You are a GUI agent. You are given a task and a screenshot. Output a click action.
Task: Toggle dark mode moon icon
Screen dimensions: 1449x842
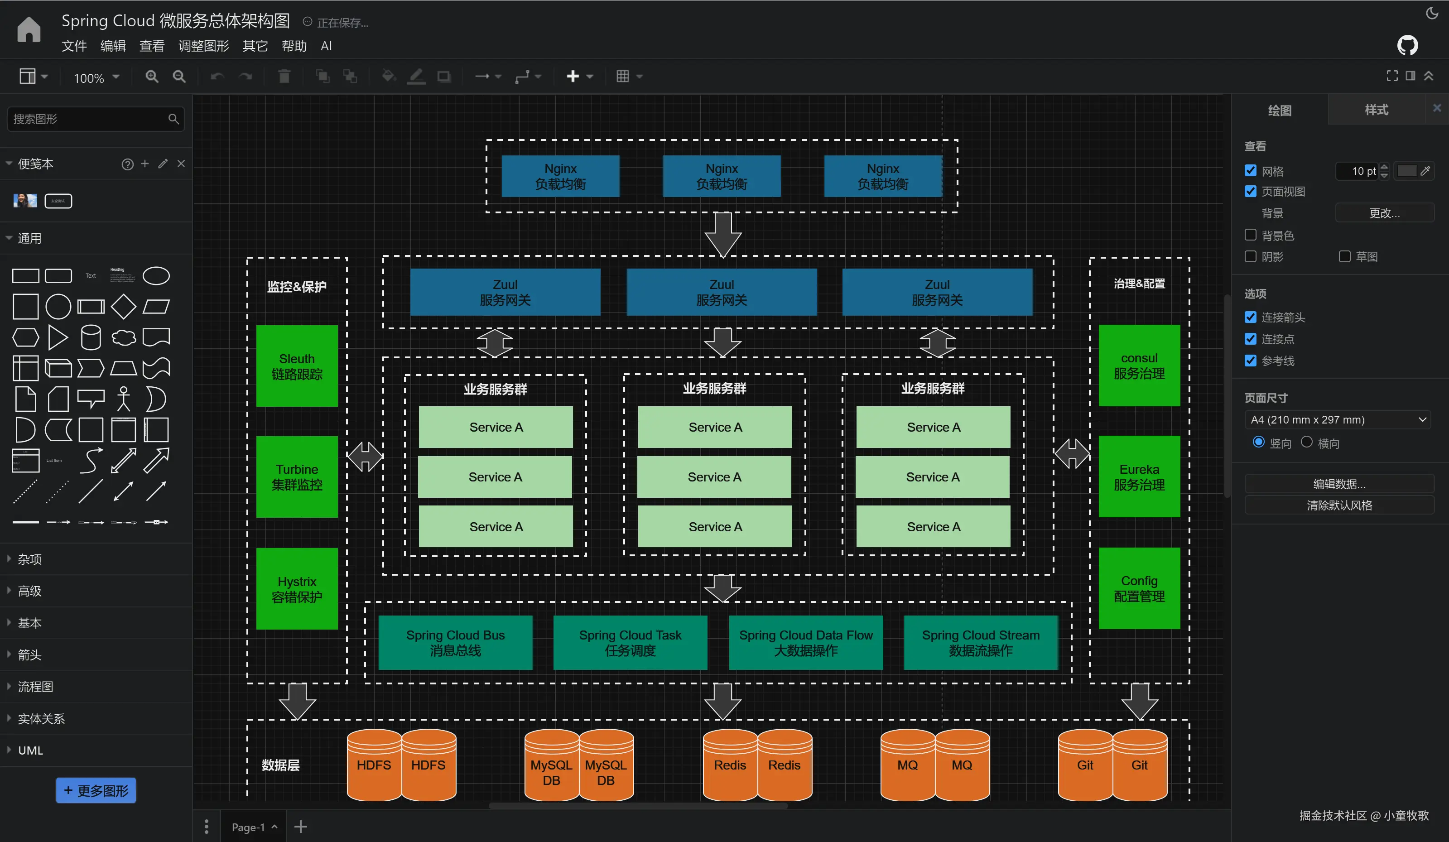pos(1432,13)
